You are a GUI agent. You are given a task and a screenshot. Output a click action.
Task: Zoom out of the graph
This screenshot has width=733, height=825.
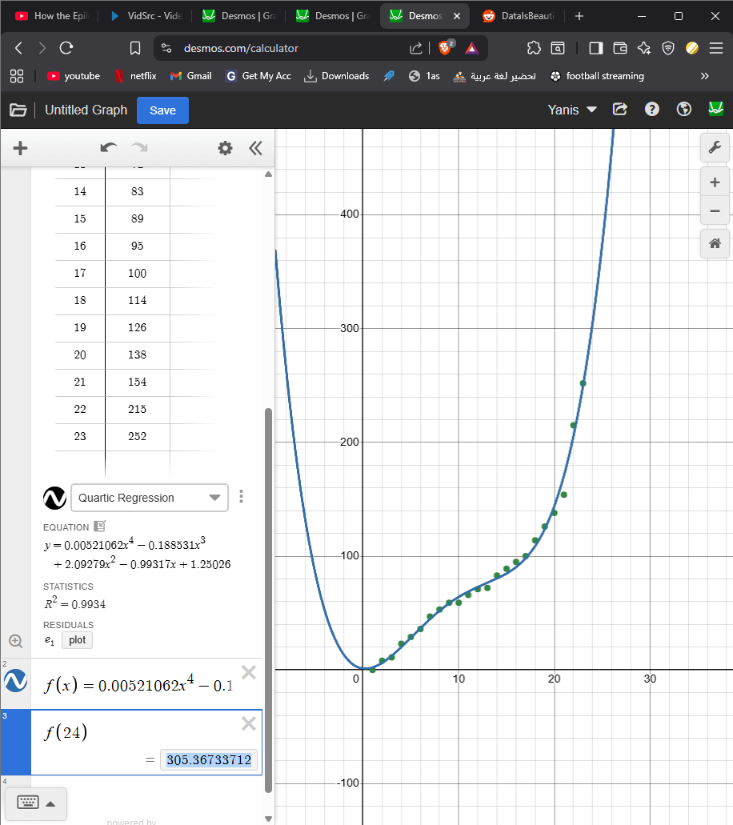tap(715, 211)
